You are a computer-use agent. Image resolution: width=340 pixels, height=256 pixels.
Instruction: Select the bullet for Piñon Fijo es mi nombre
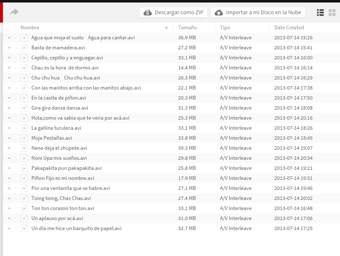click(9, 178)
